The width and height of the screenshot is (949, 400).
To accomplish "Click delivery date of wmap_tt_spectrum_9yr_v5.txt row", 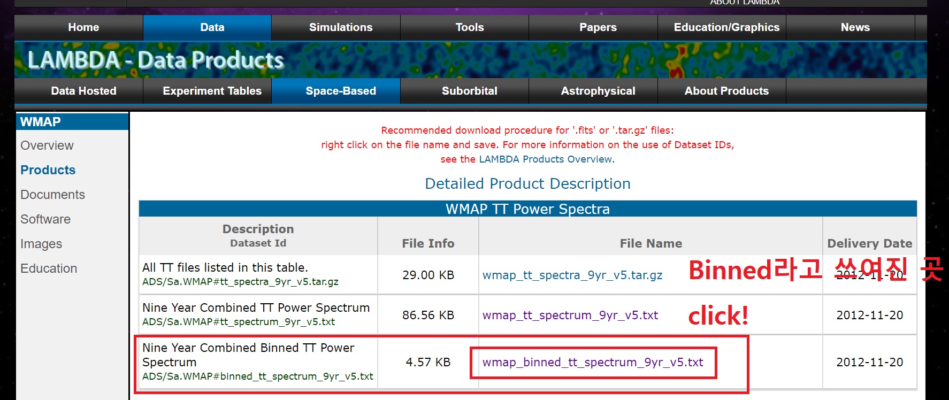I will (870, 315).
